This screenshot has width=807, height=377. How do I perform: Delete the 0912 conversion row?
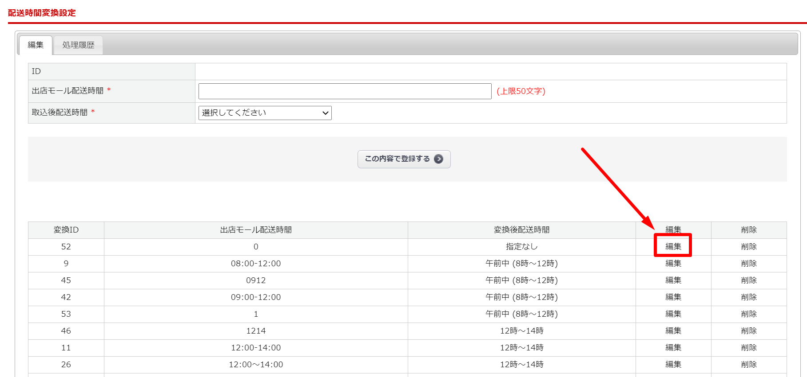[x=748, y=280]
